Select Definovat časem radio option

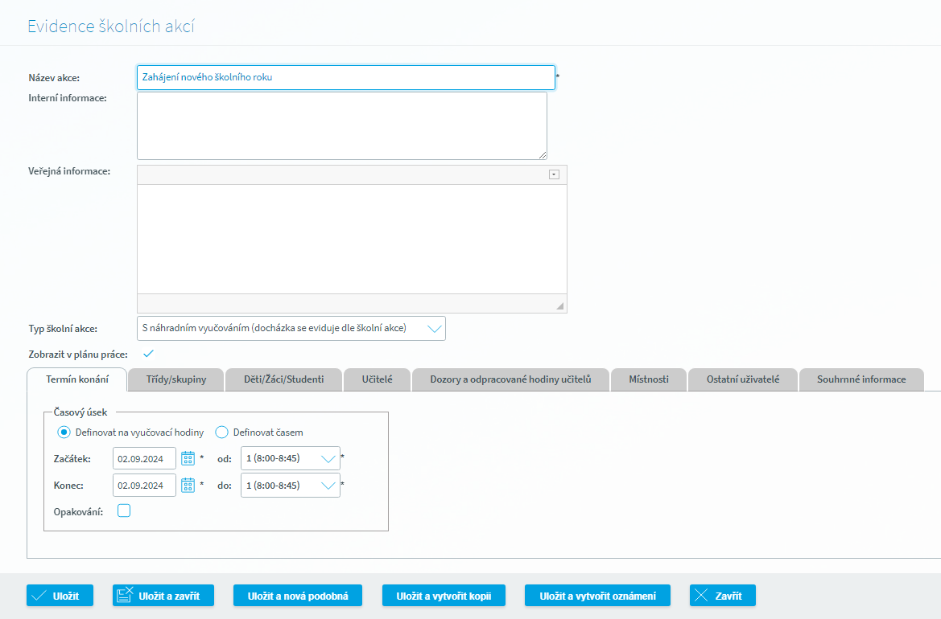point(221,432)
